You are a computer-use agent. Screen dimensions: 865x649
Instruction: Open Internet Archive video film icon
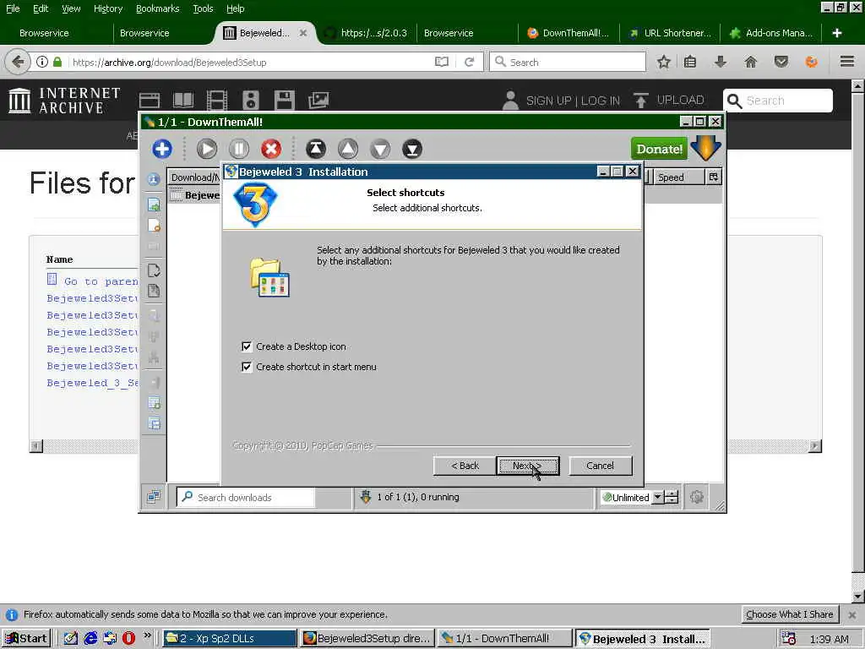pos(217,101)
